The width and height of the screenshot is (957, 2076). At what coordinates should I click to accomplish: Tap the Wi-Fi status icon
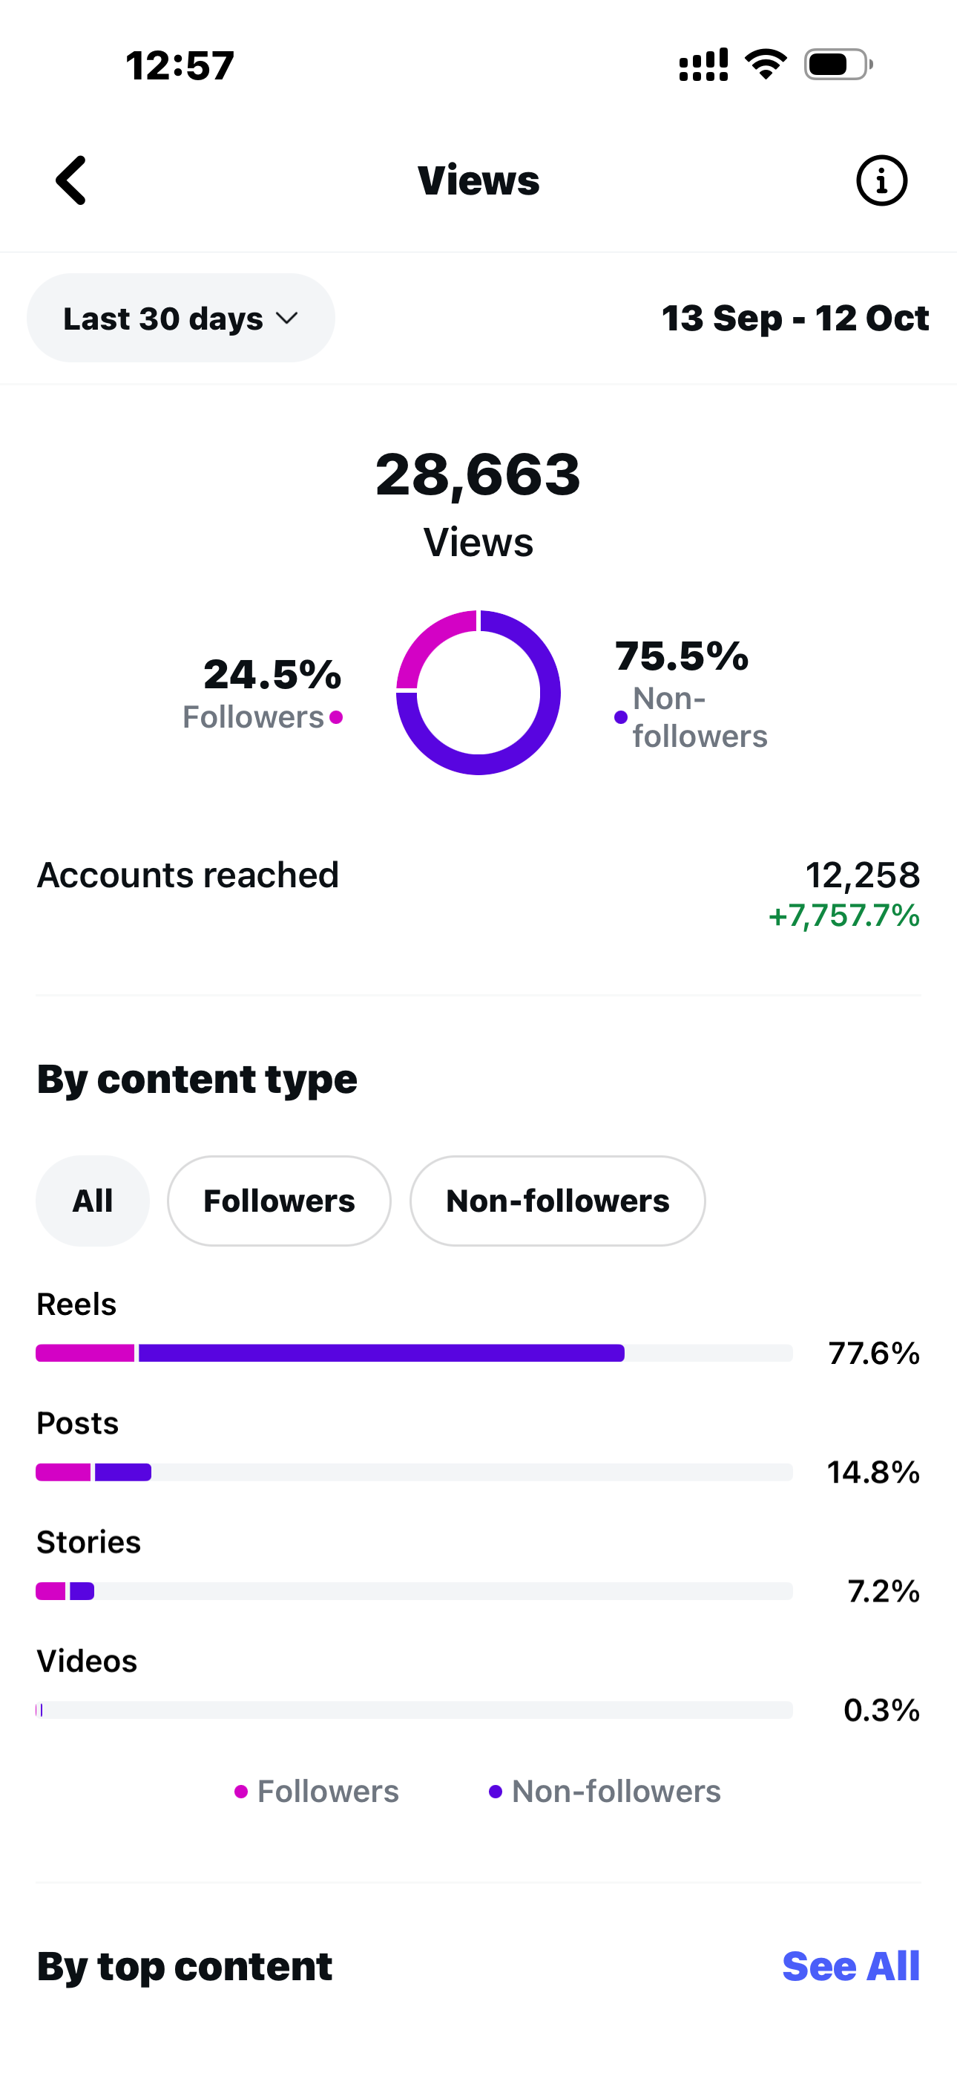pos(766,65)
